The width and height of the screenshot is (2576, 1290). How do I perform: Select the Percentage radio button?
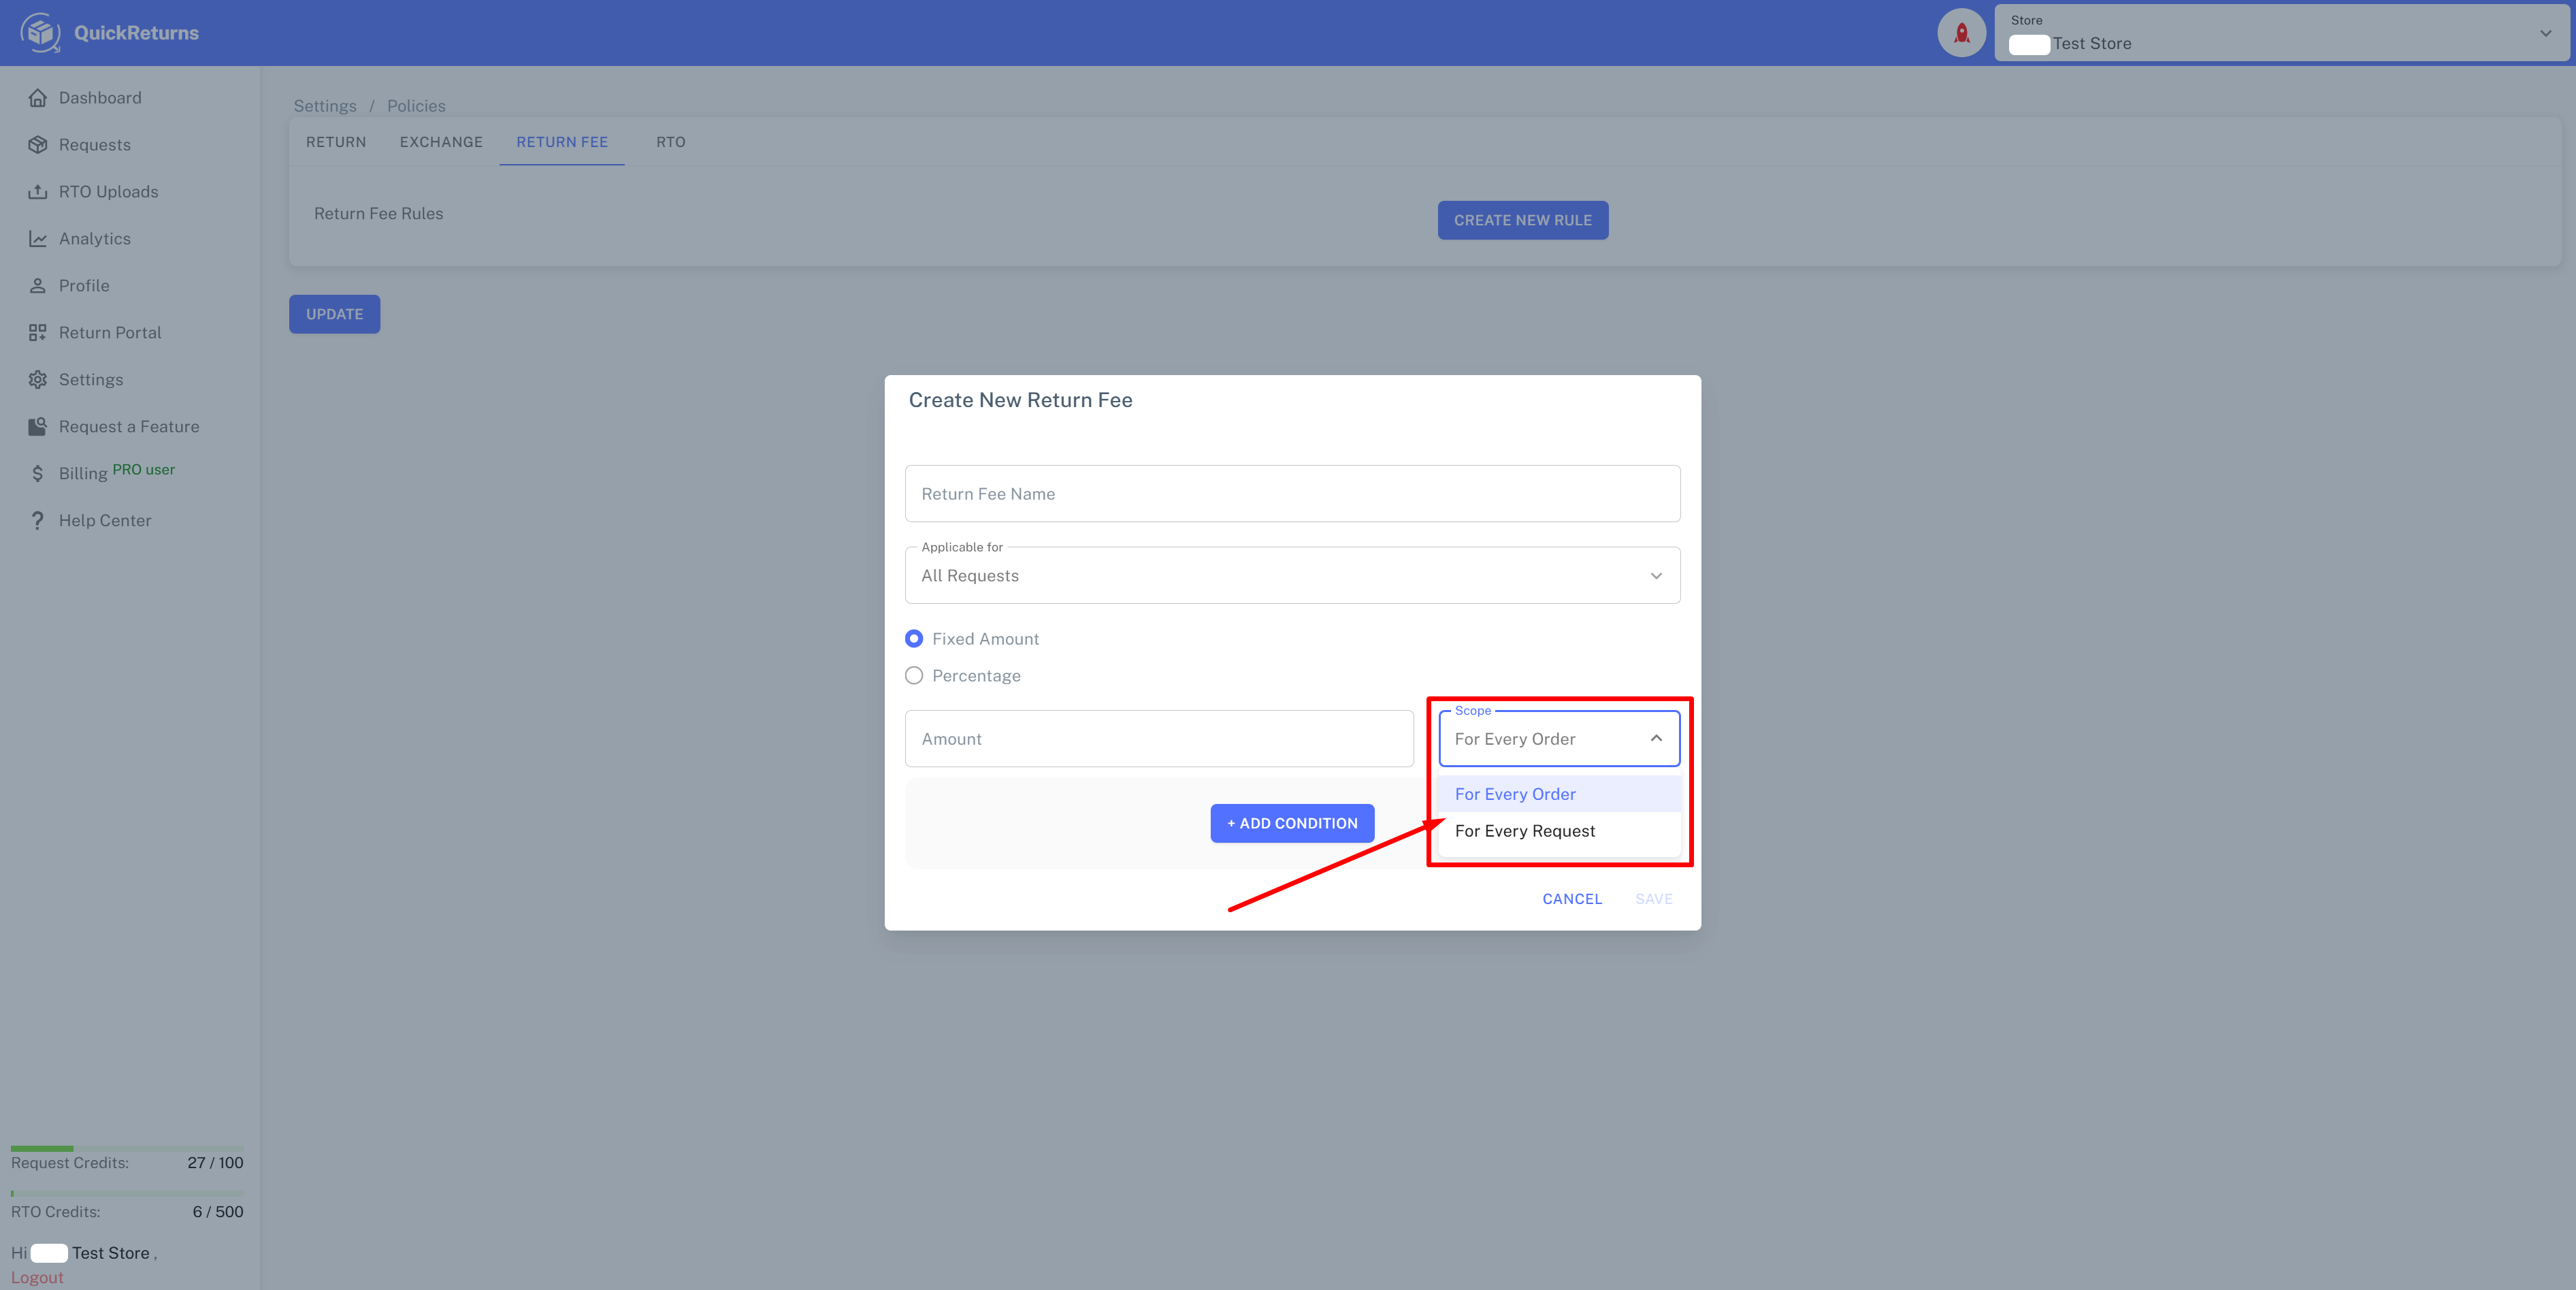click(913, 676)
